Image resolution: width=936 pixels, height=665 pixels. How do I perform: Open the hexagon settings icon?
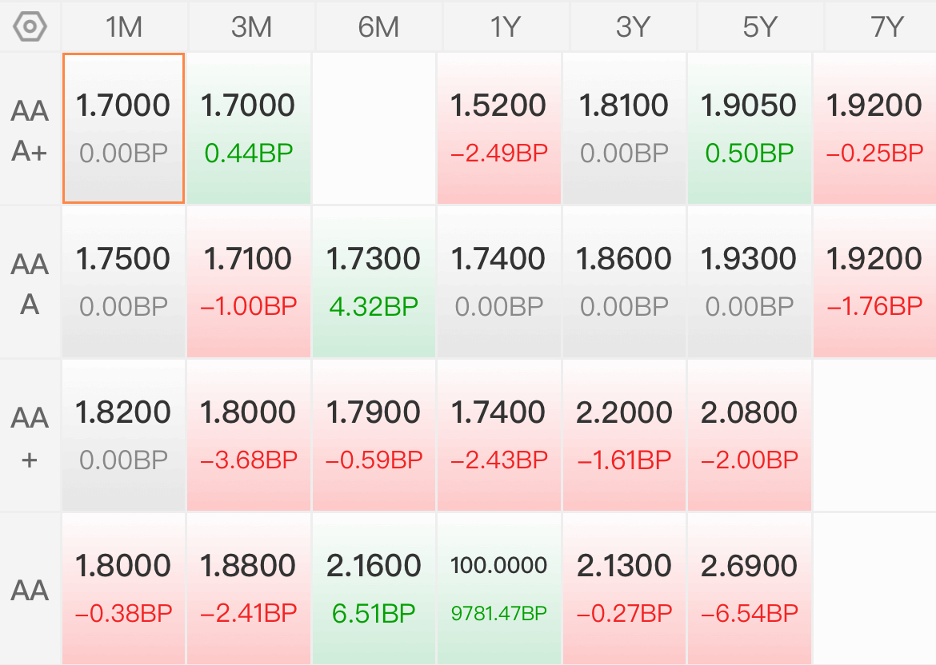30,27
